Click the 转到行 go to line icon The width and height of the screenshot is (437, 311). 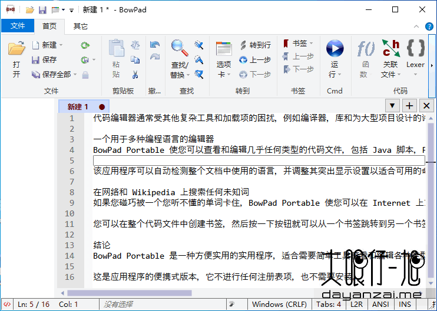(243, 45)
